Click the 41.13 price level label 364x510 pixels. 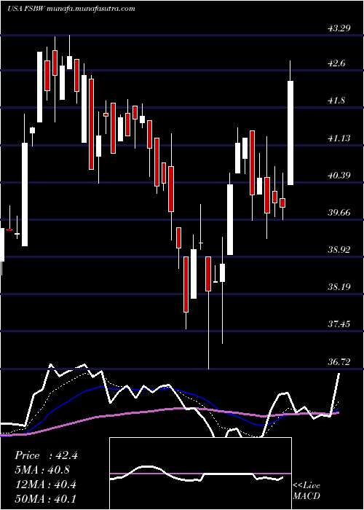click(x=339, y=138)
